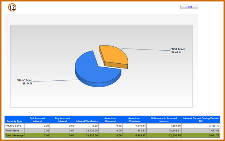Click the Security Type column header
This screenshot has width=225, height=141.
(14, 120)
